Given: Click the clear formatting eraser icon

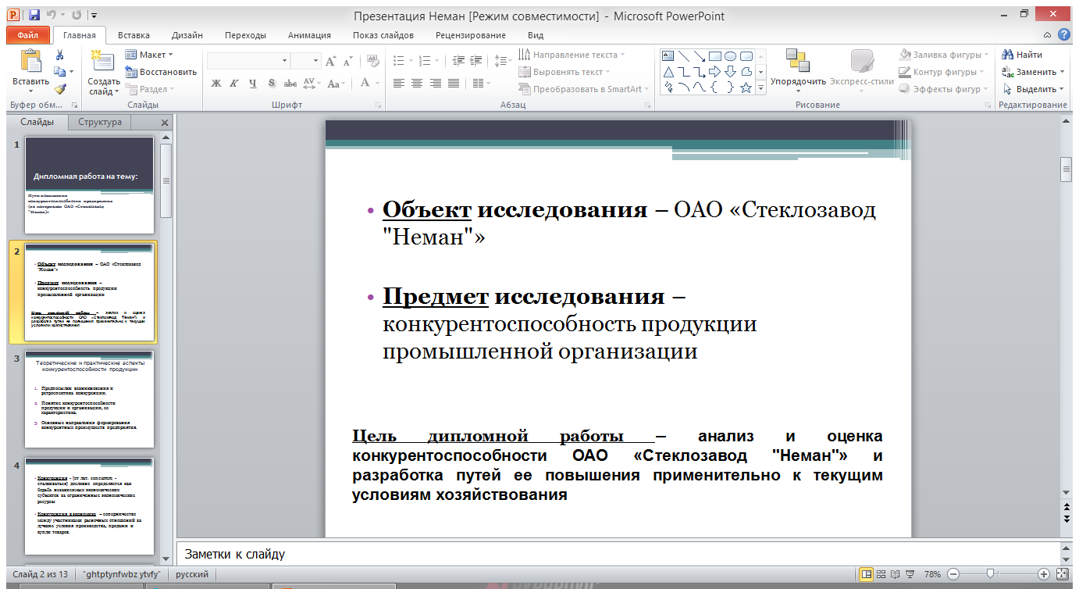Looking at the screenshot, I should (x=372, y=61).
